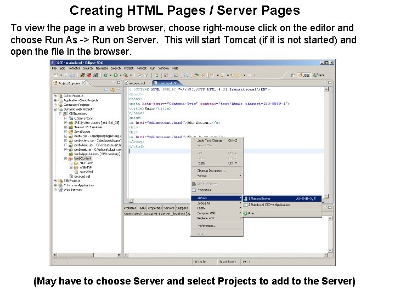The height and width of the screenshot is (296, 395).
Task: Maximize the bottom Servers panel
Action: (330, 208)
